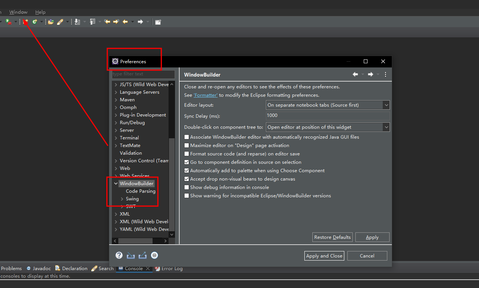Image resolution: width=479 pixels, height=288 pixels.
Task: Expand the Run/Debug tree node
Action: tap(116, 122)
